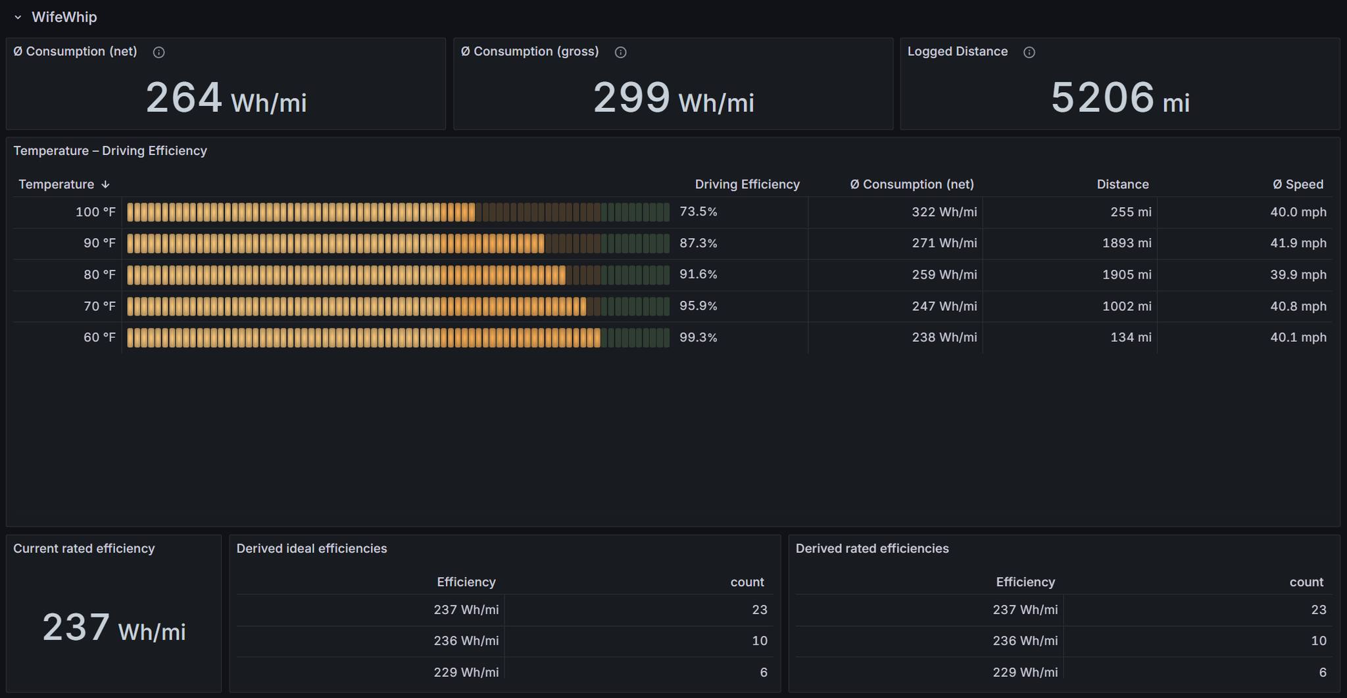
Task: Click the 60 °F efficiency bar gauge
Action: (398, 338)
